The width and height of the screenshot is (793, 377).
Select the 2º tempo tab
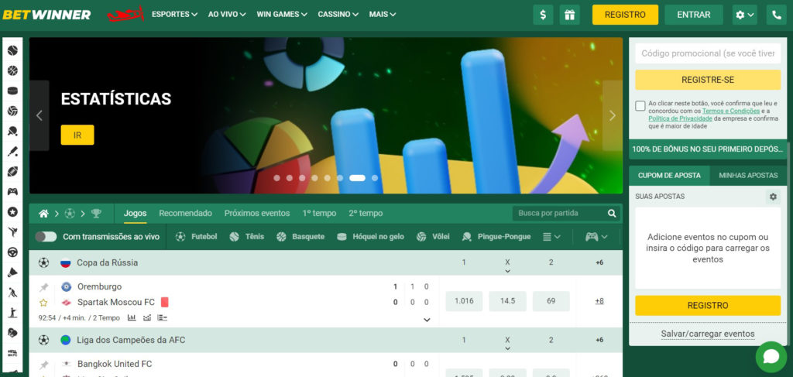366,213
